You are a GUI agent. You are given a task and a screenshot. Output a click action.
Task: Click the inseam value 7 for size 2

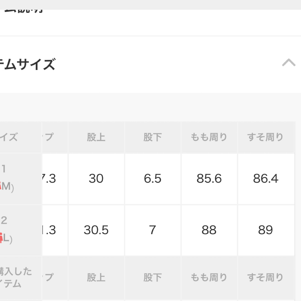point(153,230)
